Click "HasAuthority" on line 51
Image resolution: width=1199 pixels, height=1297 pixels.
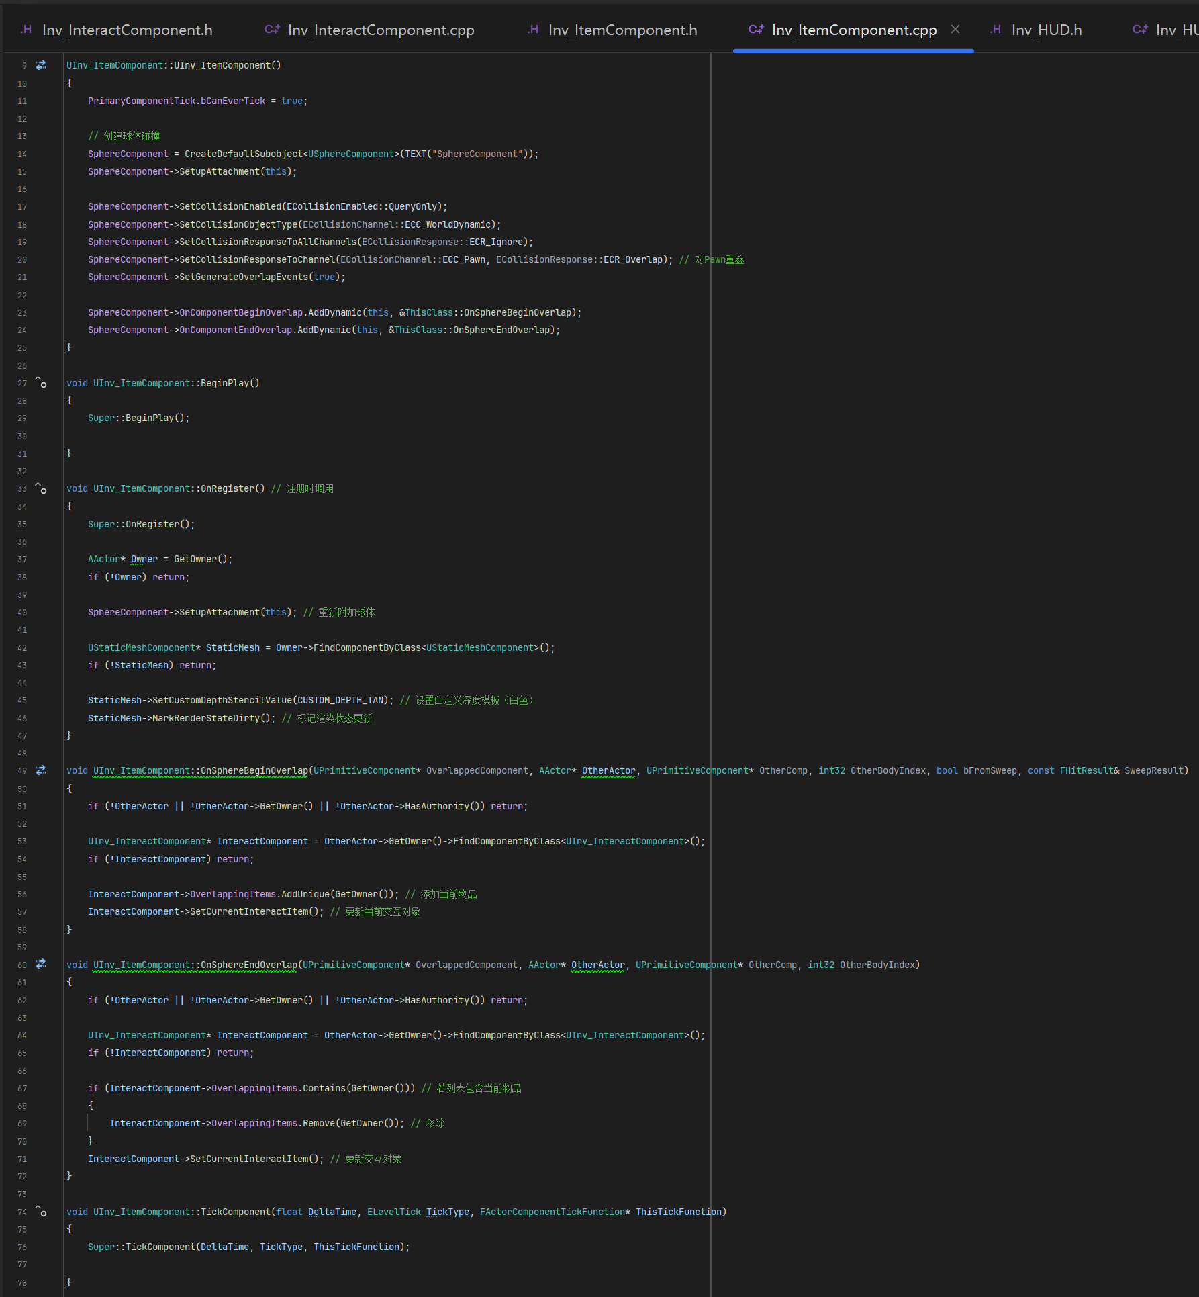(x=437, y=807)
